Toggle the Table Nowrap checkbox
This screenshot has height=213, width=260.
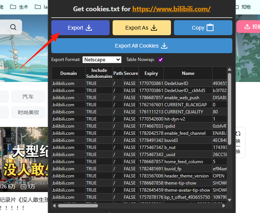click(x=160, y=60)
